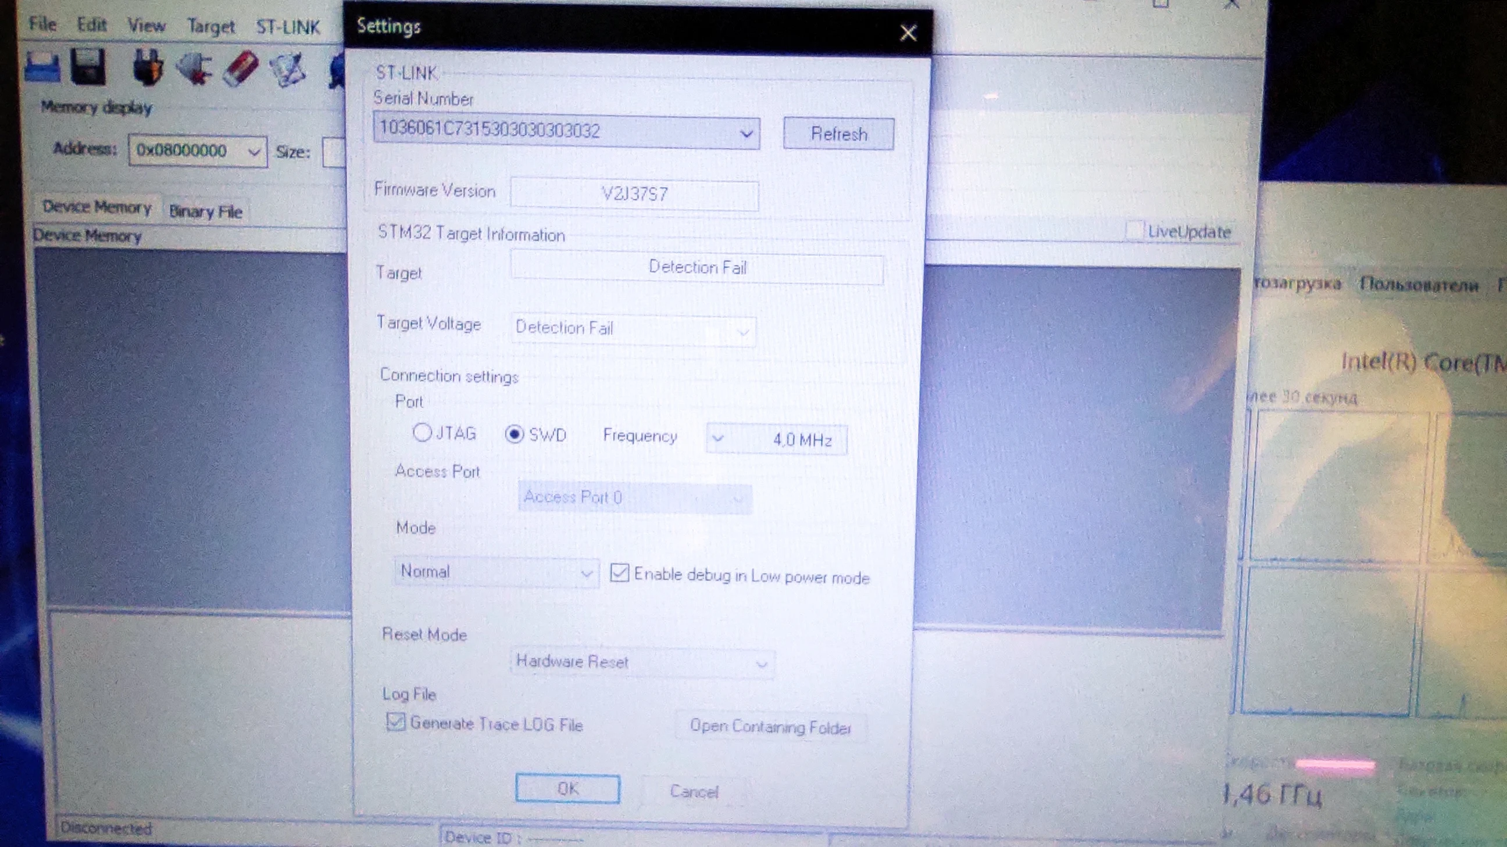Click the Address input field

187,151
